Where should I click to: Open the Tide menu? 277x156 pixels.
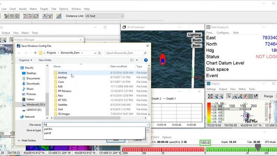(54, 9)
